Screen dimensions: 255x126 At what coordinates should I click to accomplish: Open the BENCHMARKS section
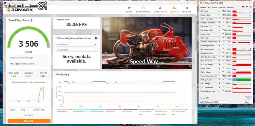(x=143, y=10)
